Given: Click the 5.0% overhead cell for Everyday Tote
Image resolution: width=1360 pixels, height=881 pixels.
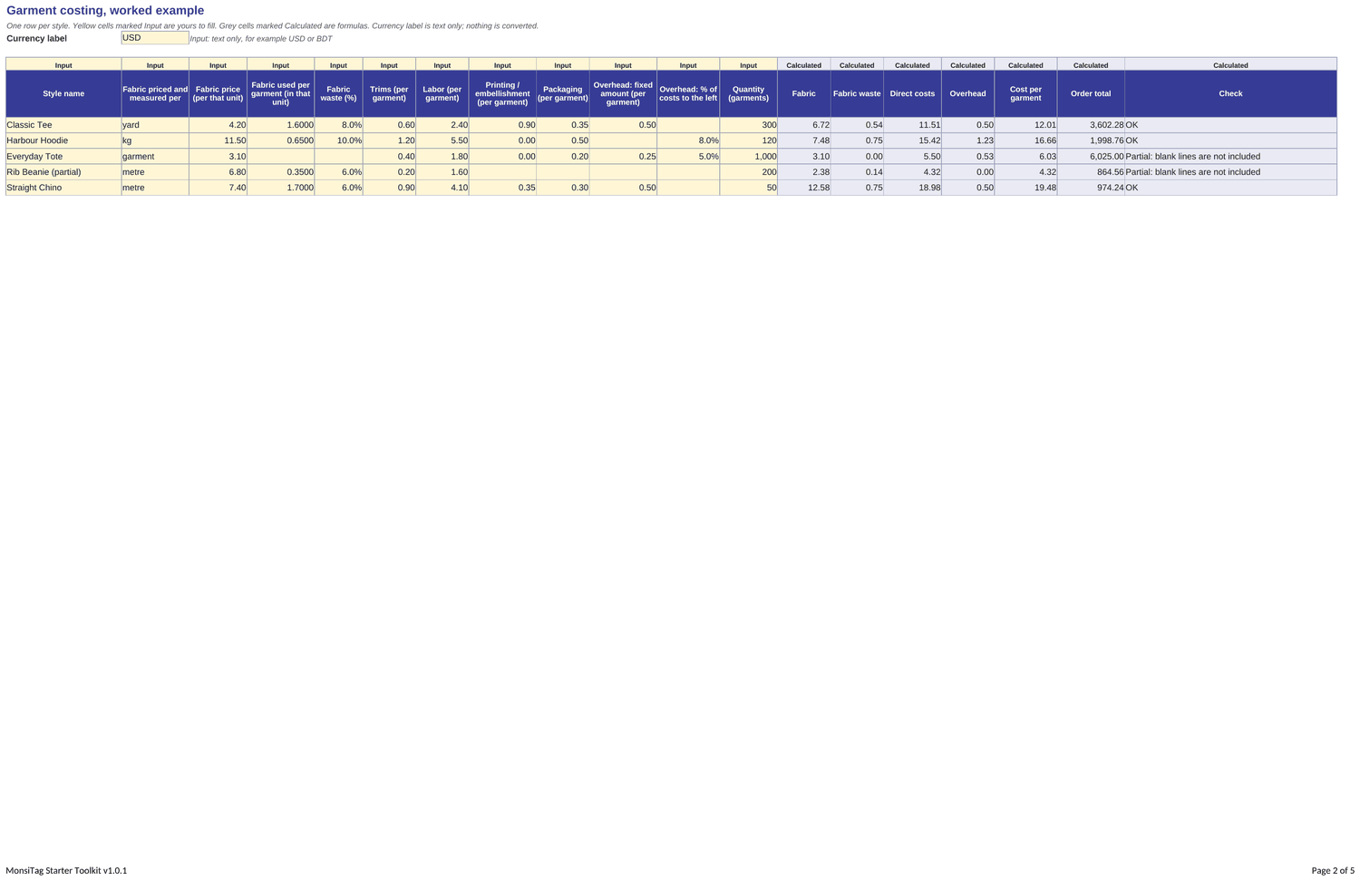Looking at the screenshot, I should tap(688, 157).
